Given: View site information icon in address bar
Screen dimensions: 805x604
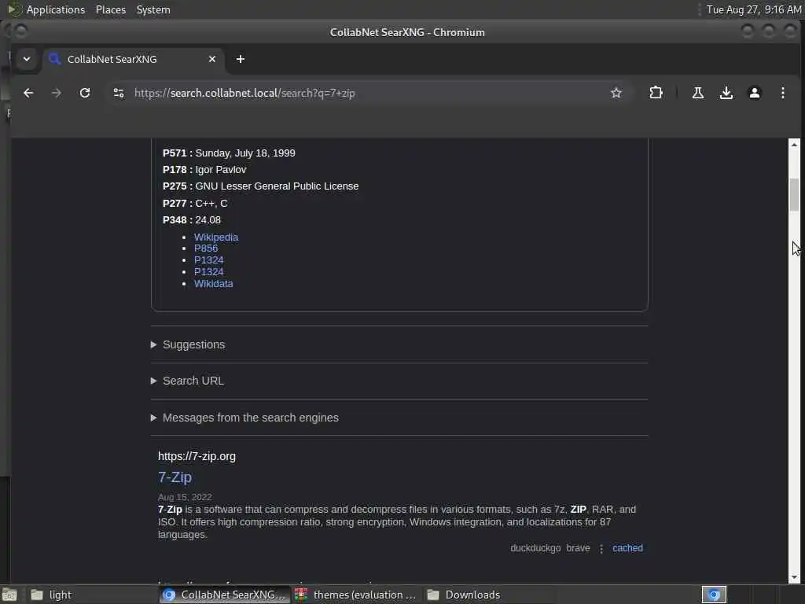Looking at the screenshot, I should [119, 93].
